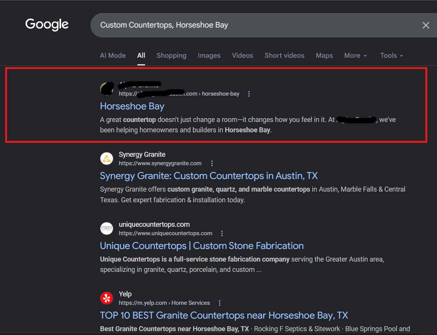
Task: Click the first result's horseshoe-bay URL breadcrumb
Action: click(x=179, y=94)
